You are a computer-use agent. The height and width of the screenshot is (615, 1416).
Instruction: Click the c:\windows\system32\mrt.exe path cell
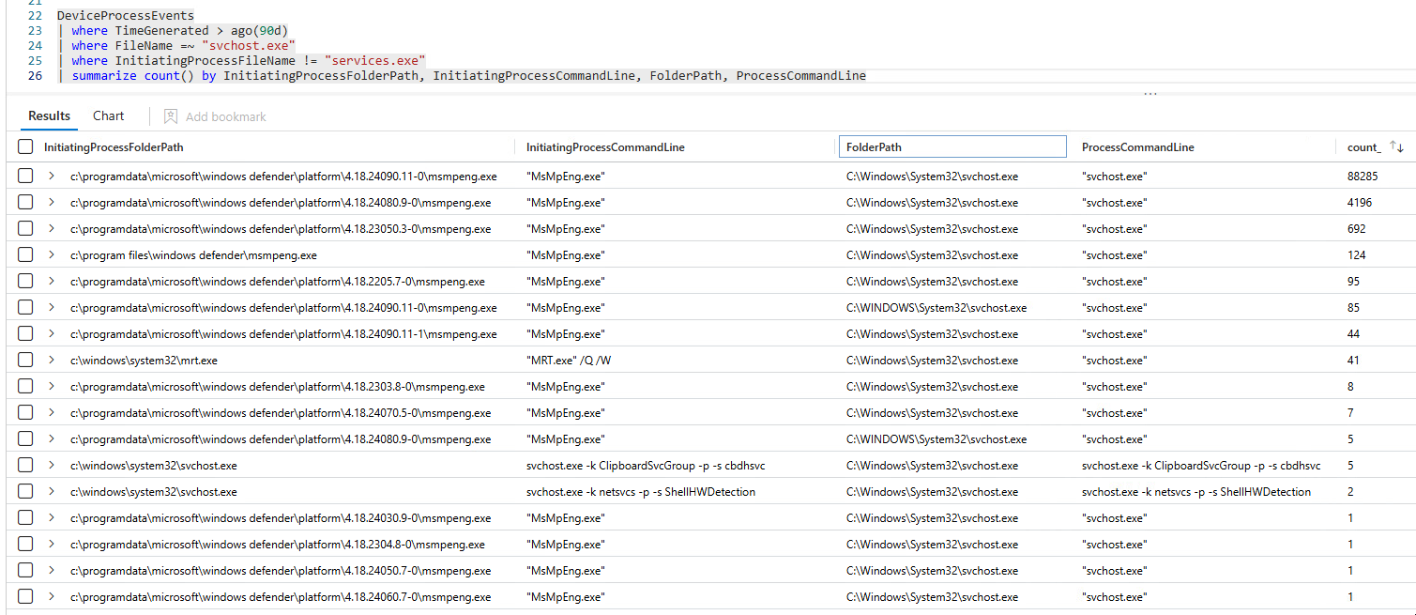click(144, 361)
